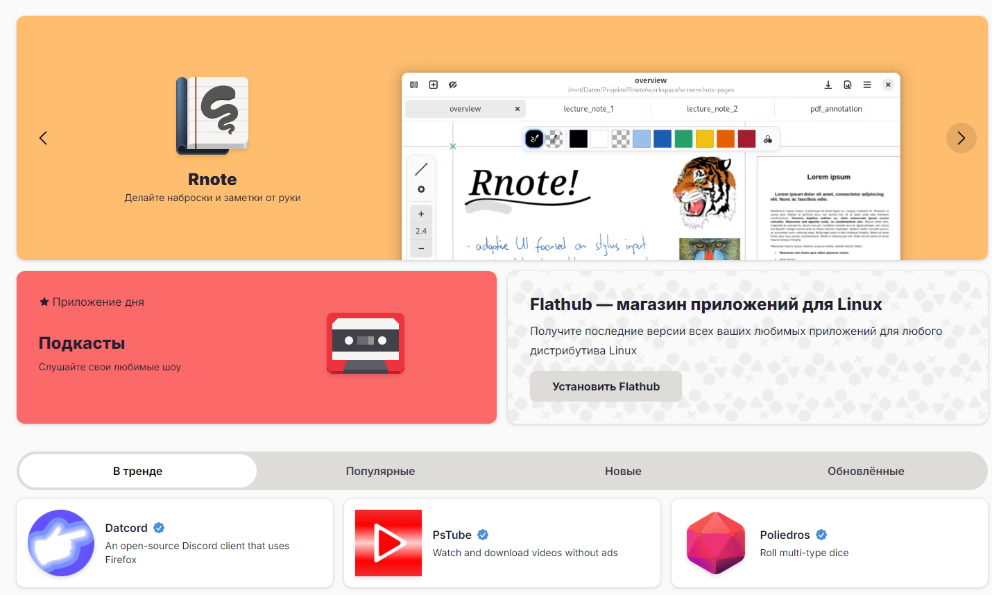The width and height of the screenshot is (992, 595).
Task: Click the gear icon in Rnote screenshot sidebar
Action: (x=421, y=189)
